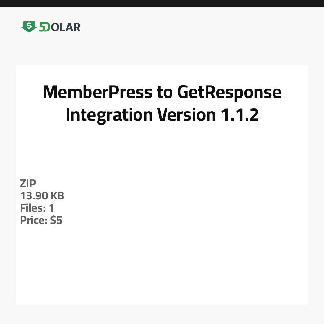
Task: Click the grey strip below the white card
Action: pos(162,314)
